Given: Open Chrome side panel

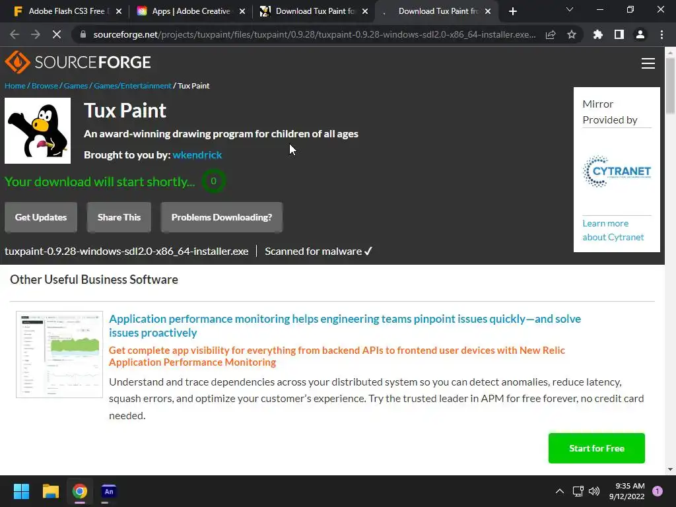Looking at the screenshot, I should pos(619,34).
